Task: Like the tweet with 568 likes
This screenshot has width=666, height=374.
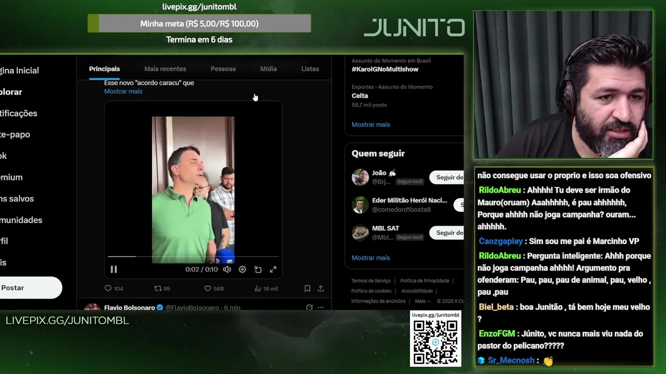Action: point(214,288)
